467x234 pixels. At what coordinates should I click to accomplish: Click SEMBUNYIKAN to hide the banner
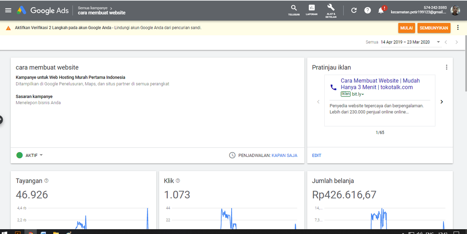pos(434,28)
